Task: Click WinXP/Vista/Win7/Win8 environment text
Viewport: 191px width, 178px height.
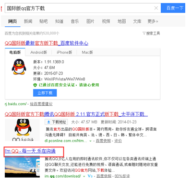Action: tap(65, 79)
